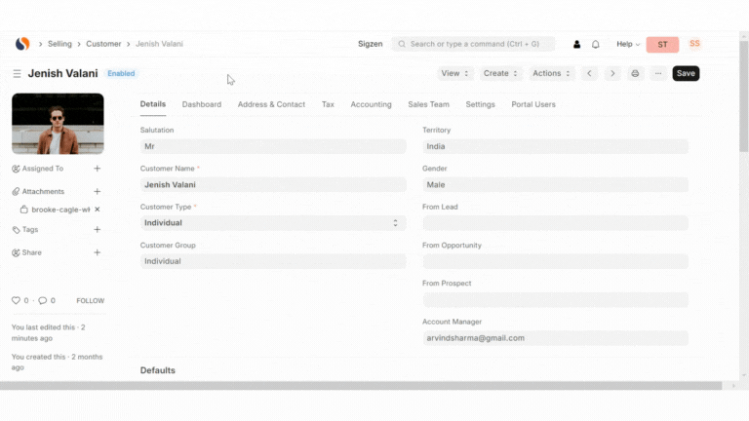Toggle the sidebar hamburger menu icon
Viewport: 749px width, 421px height.
17,73
